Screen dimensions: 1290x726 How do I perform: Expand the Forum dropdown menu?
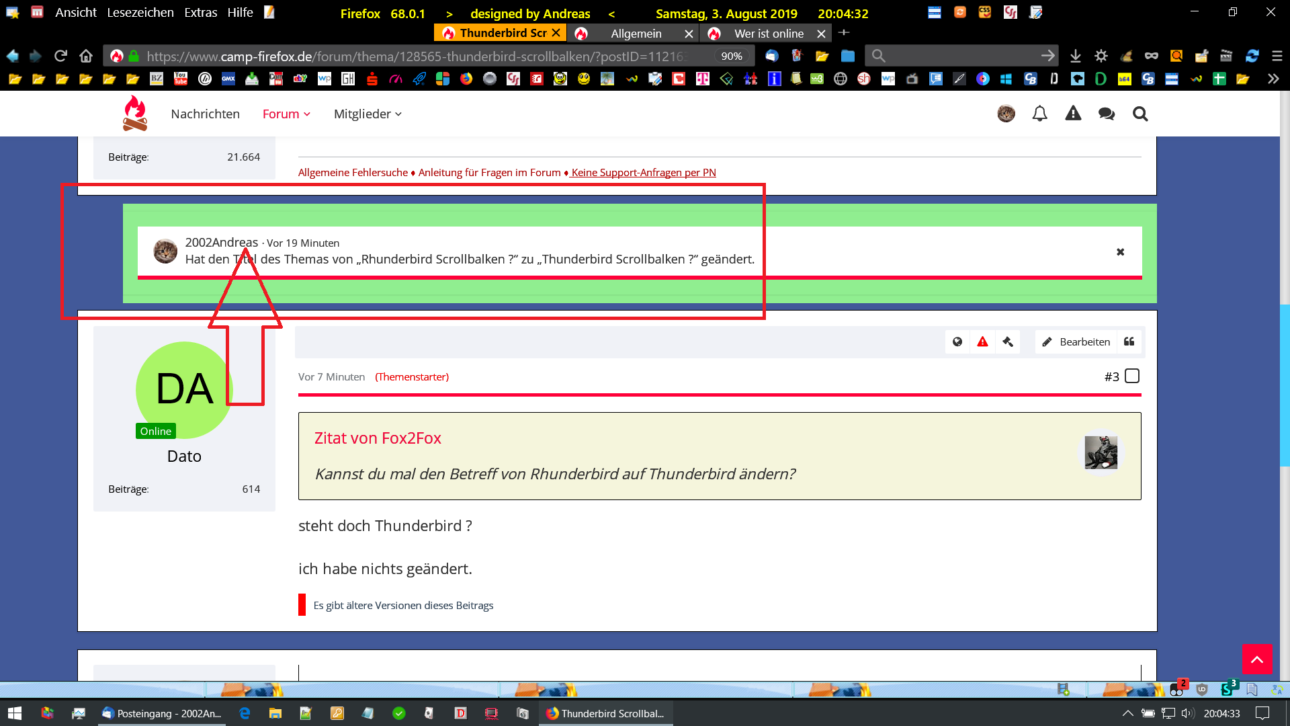[x=286, y=114]
